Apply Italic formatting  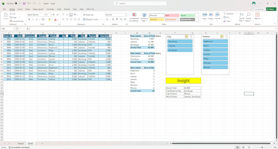click(33, 19)
